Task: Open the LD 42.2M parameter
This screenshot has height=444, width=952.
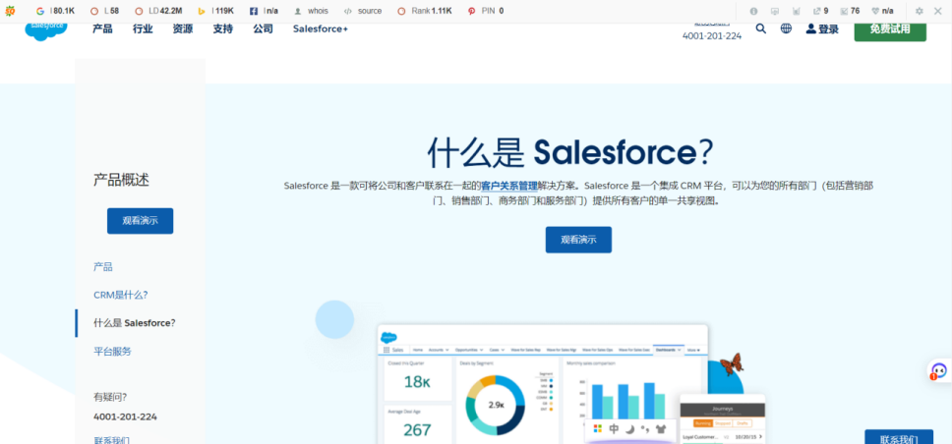Action: pos(158,11)
